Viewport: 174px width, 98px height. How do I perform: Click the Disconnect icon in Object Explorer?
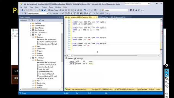(32, 20)
